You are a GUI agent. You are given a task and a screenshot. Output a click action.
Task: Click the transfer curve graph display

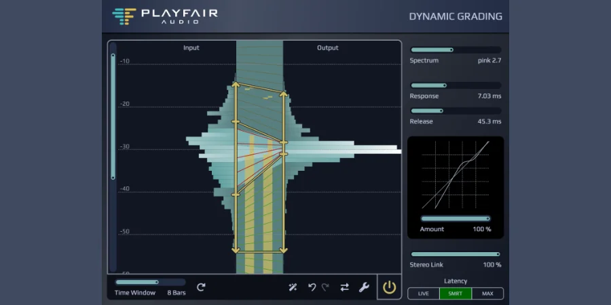click(456, 175)
